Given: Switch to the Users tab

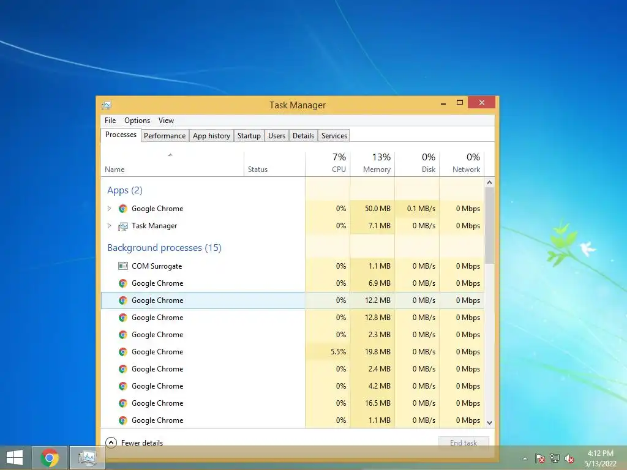Looking at the screenshot, I should click(x=277, y=136).
